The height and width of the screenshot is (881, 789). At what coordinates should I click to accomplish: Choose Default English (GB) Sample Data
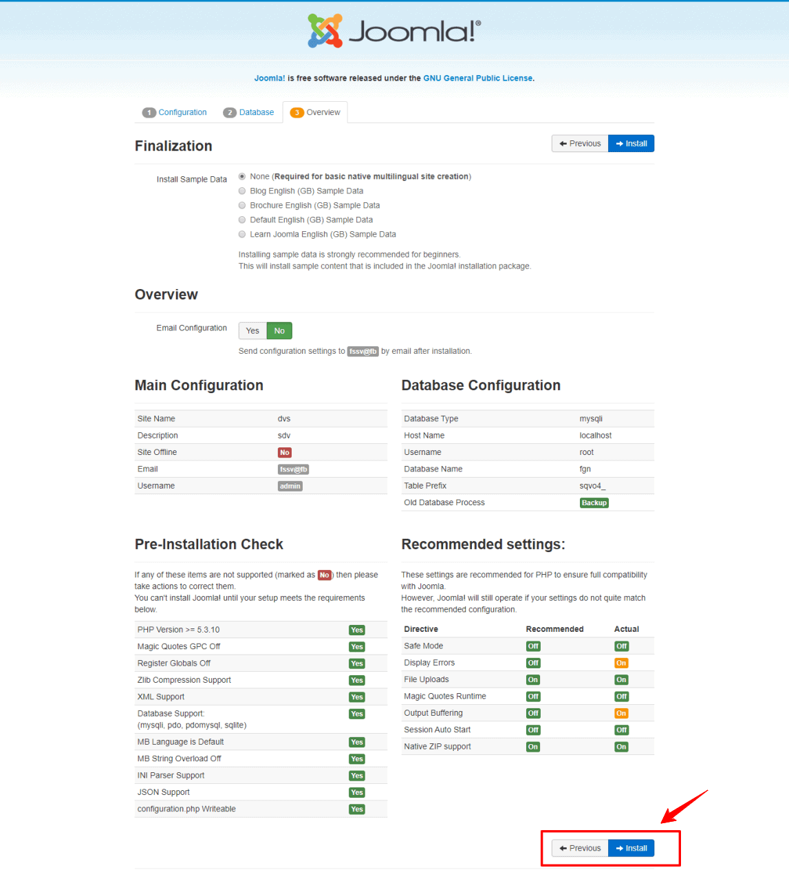pos(242,220)
